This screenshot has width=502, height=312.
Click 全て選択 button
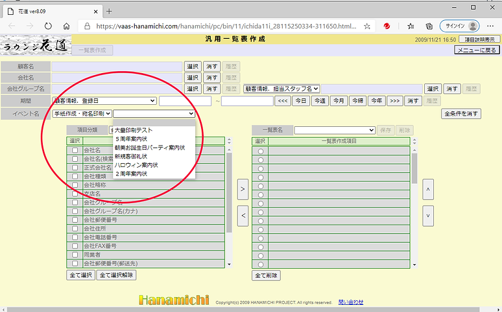[80, 275]
